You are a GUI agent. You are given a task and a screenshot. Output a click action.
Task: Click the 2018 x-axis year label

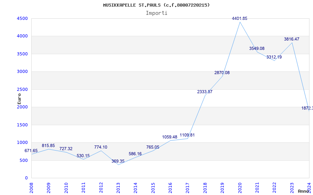(x=205, y=188)
